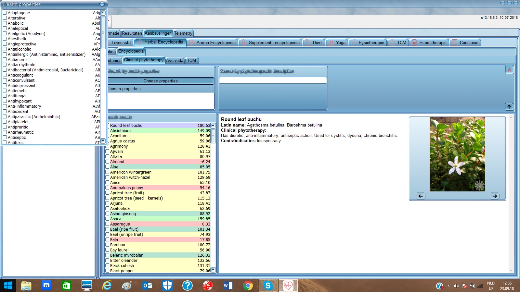This screenshot has width=520, height=292.
Task: Open the Telemetry tab
Action: (183, 33)
